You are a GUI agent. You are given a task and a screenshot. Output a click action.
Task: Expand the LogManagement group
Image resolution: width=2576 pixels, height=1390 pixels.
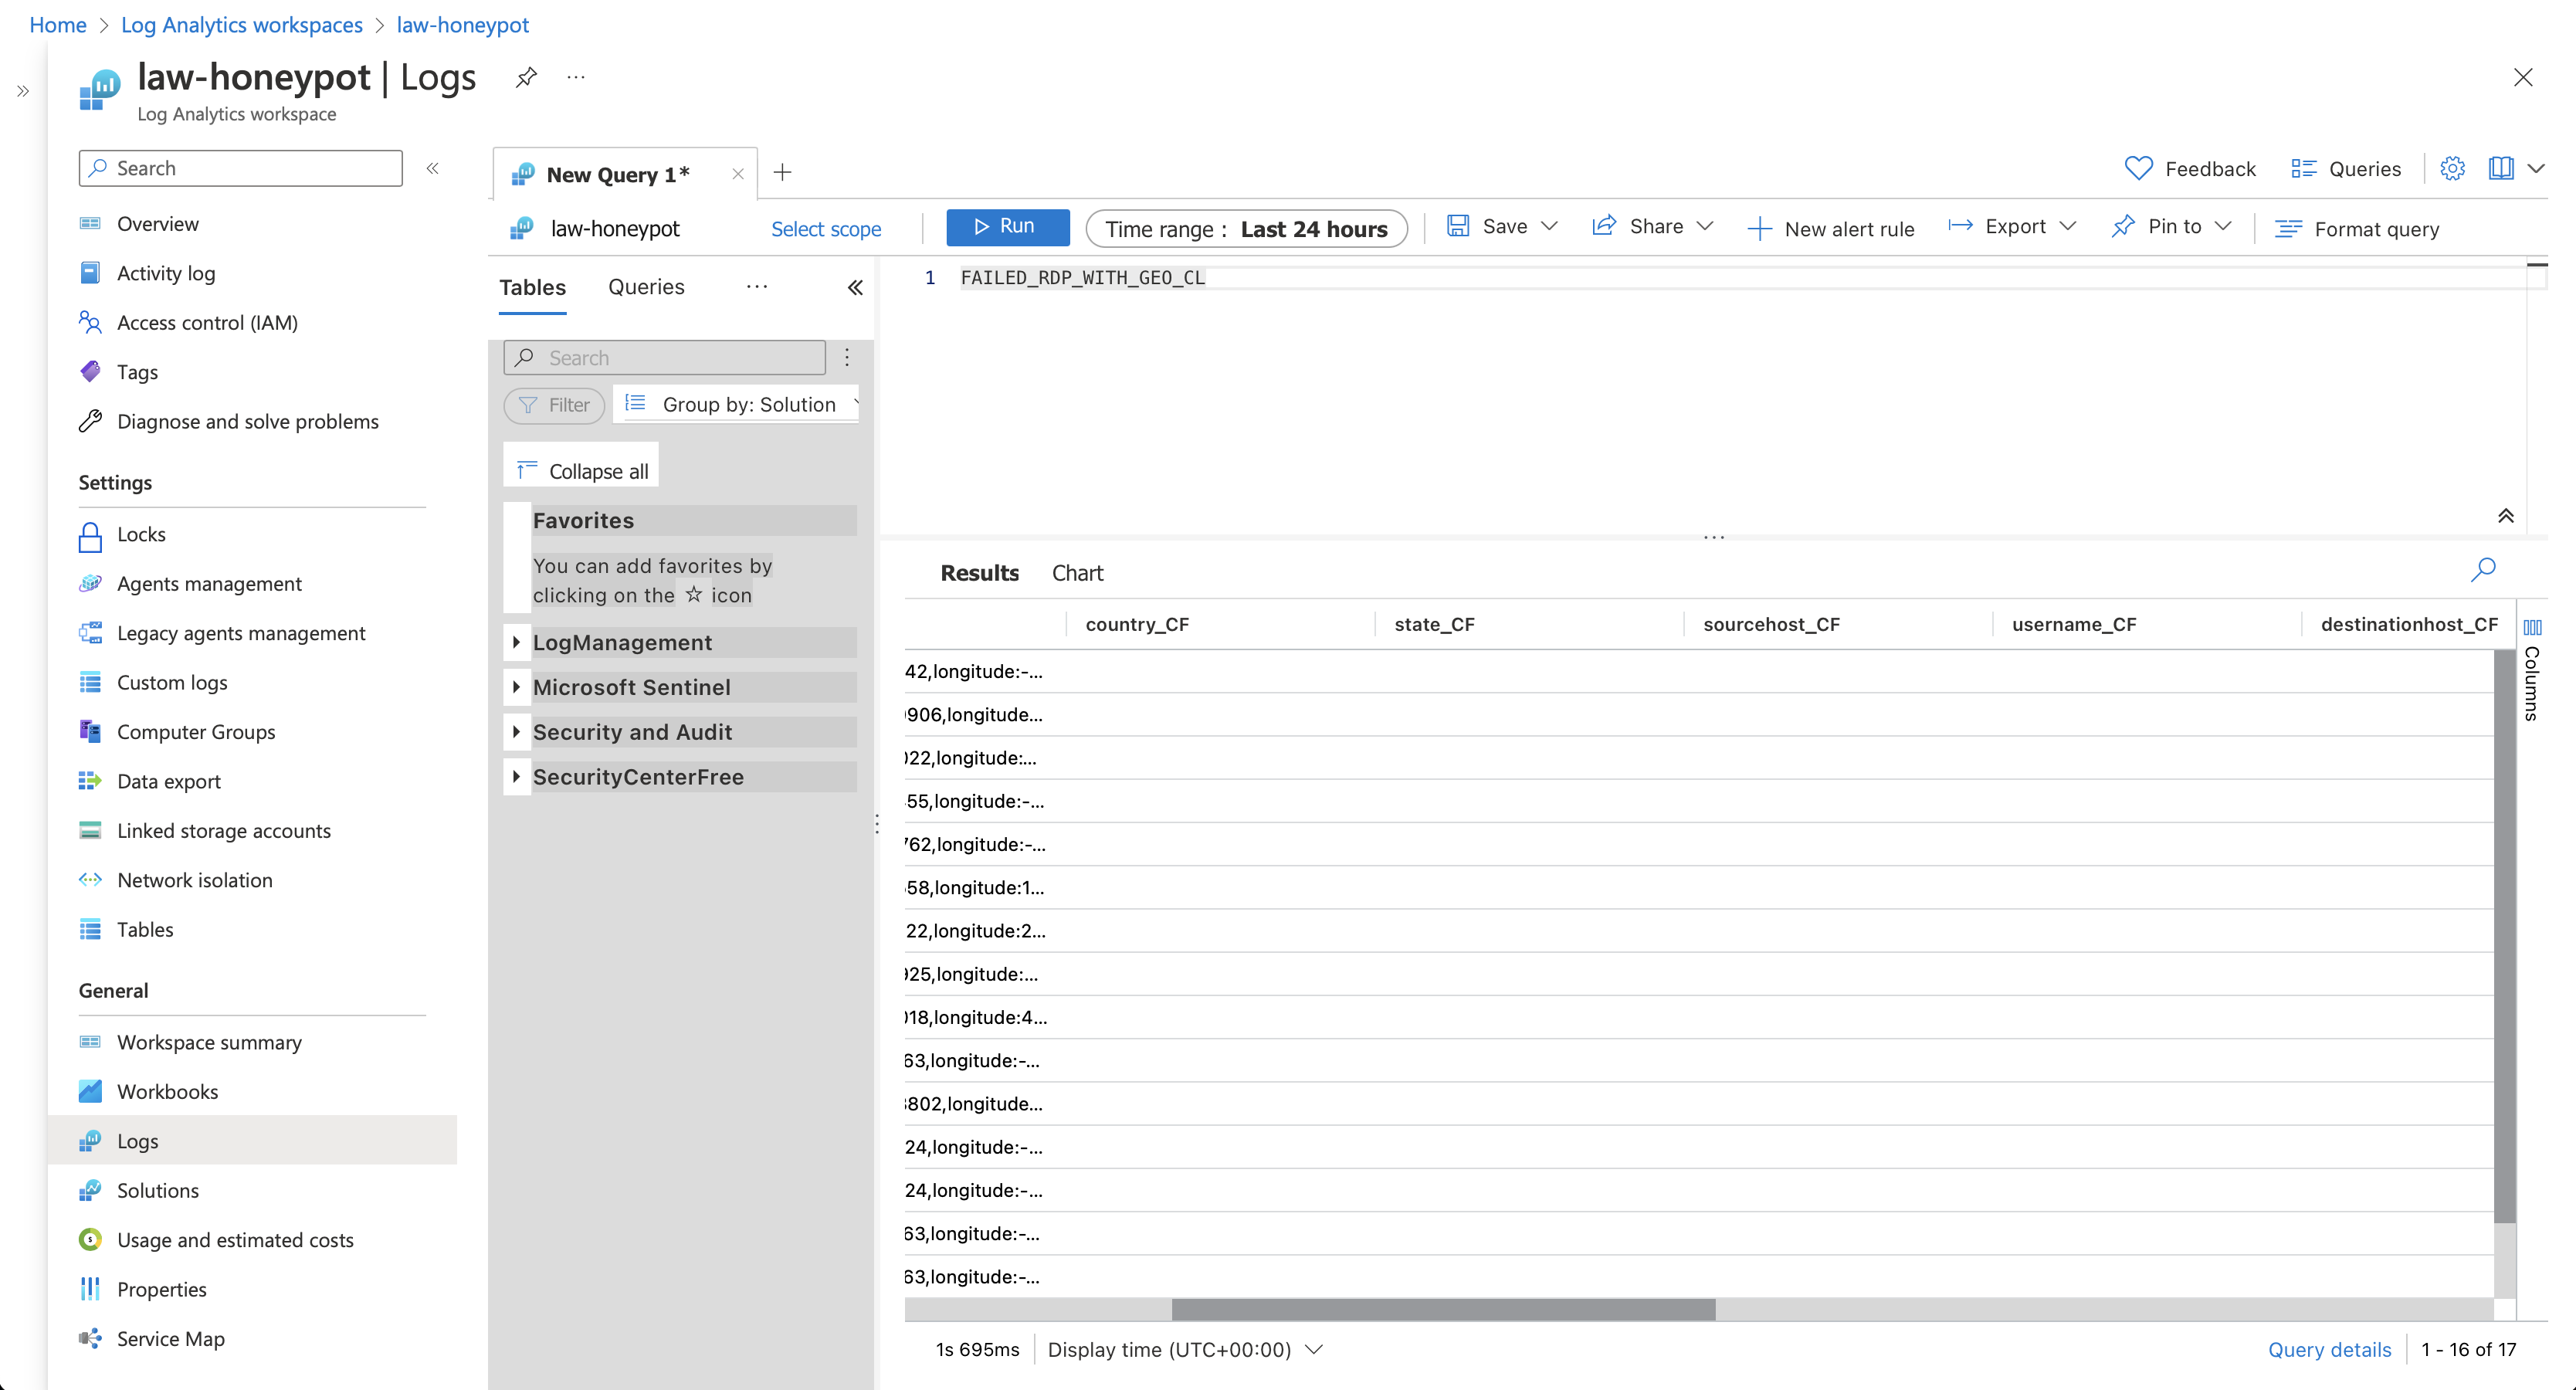point(516,642)
